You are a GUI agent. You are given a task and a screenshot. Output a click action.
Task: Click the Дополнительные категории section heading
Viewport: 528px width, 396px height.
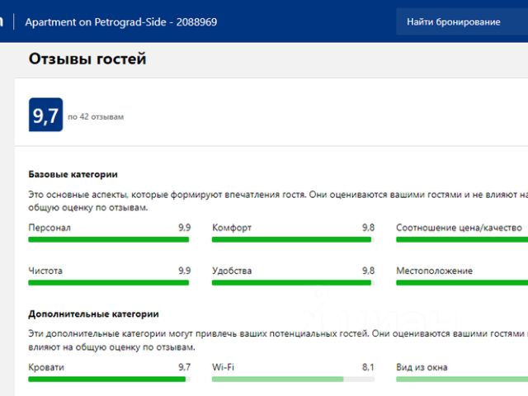coord(93,314)
